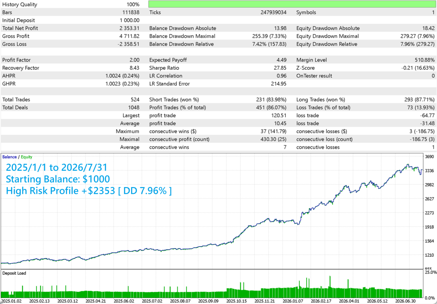Screen dimensions: 437x304
Task: Select the 1210 price axis label
Action: pyautogui.click(x=429, y=255)
